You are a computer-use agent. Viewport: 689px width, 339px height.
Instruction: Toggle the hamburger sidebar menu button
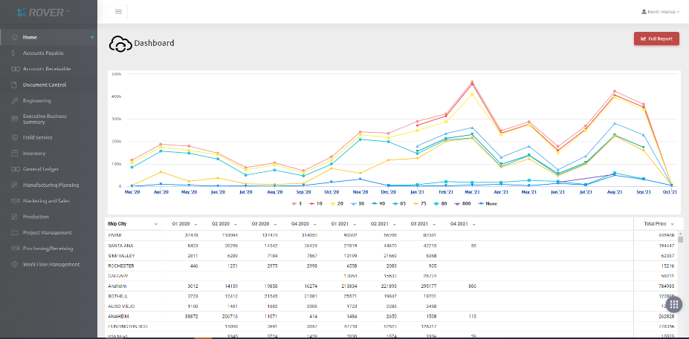pyautogui.click(x=118, y=12)
